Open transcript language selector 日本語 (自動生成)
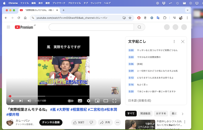The image size is (203, 130). pos(140,100)
